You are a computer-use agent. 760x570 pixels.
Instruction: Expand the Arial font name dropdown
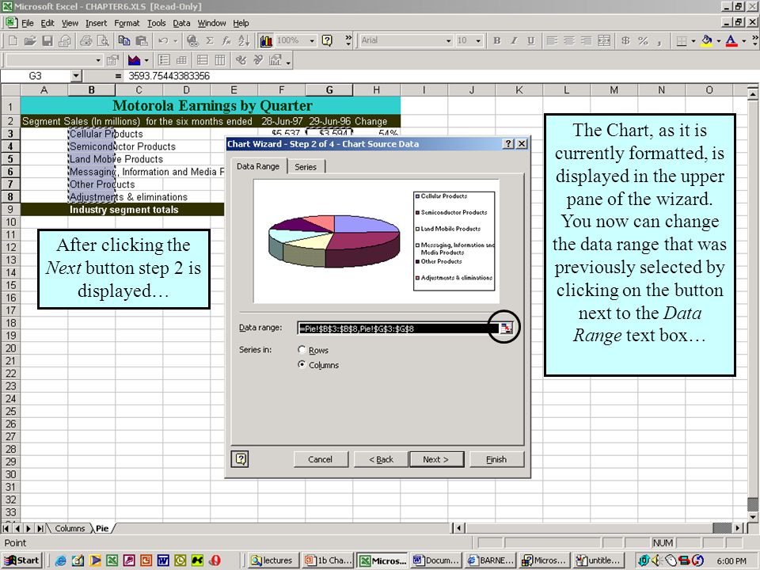tap(448, 40)
